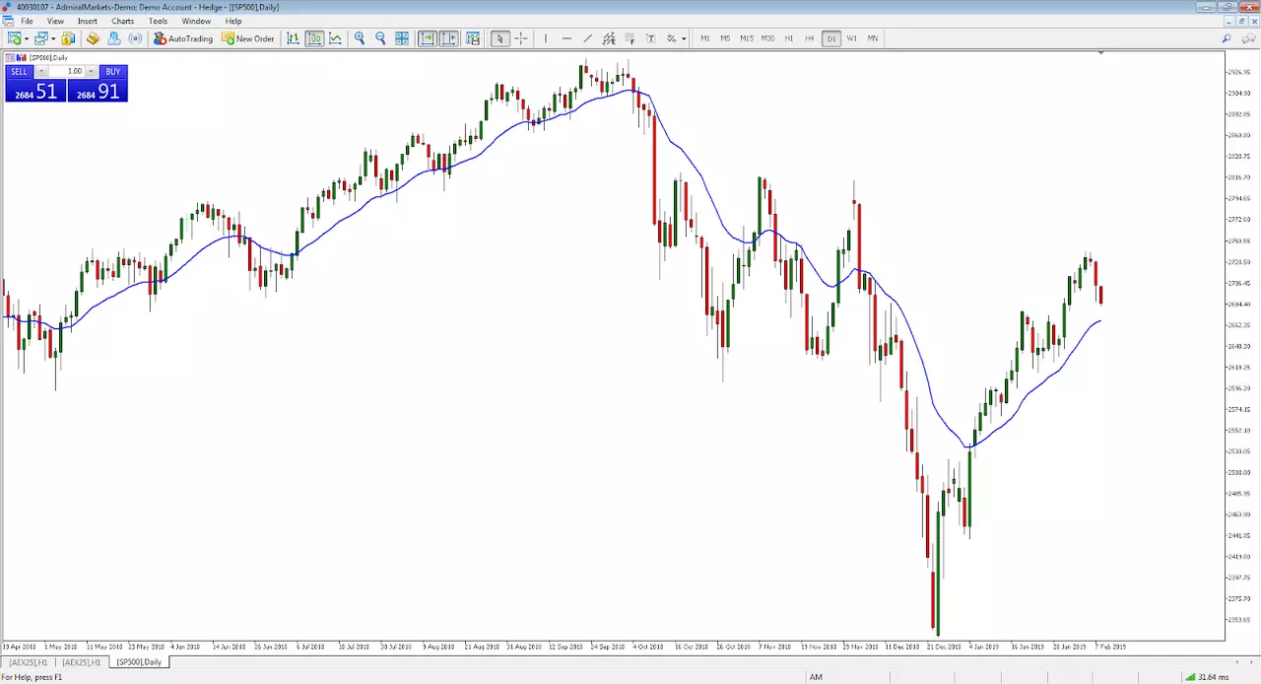Open the Insert menu
Image resolution: width=1261 pixels, height=684 pixels.
[88, 21]
